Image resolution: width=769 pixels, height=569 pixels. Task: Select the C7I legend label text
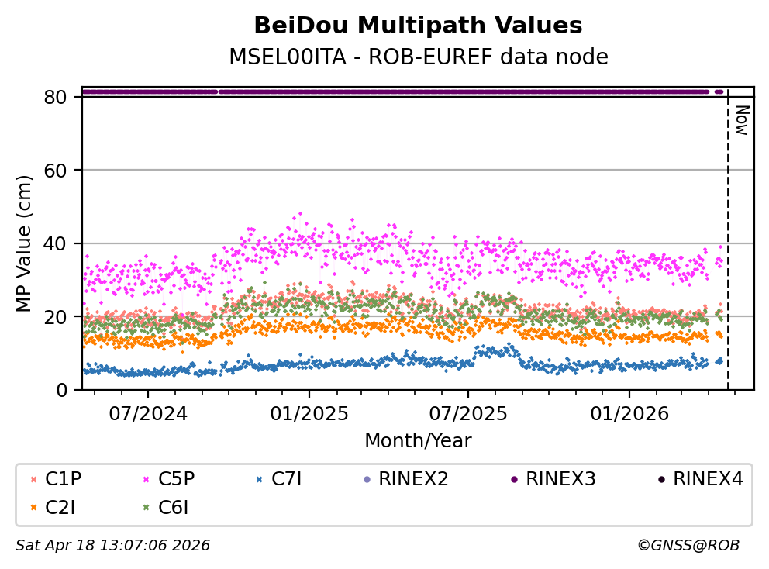286,480
